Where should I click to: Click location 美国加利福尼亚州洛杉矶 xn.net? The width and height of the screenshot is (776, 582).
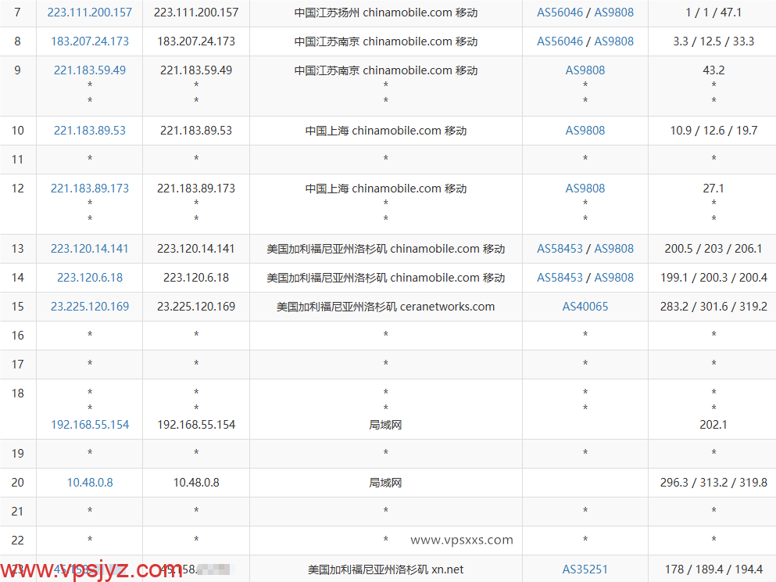point(385,569)
